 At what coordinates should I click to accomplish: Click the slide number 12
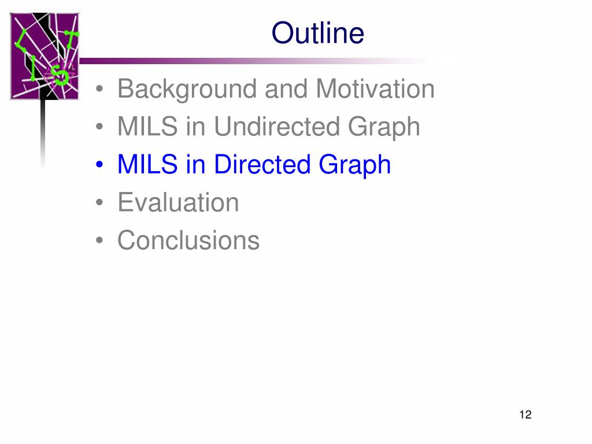click(x=526, y=415)
